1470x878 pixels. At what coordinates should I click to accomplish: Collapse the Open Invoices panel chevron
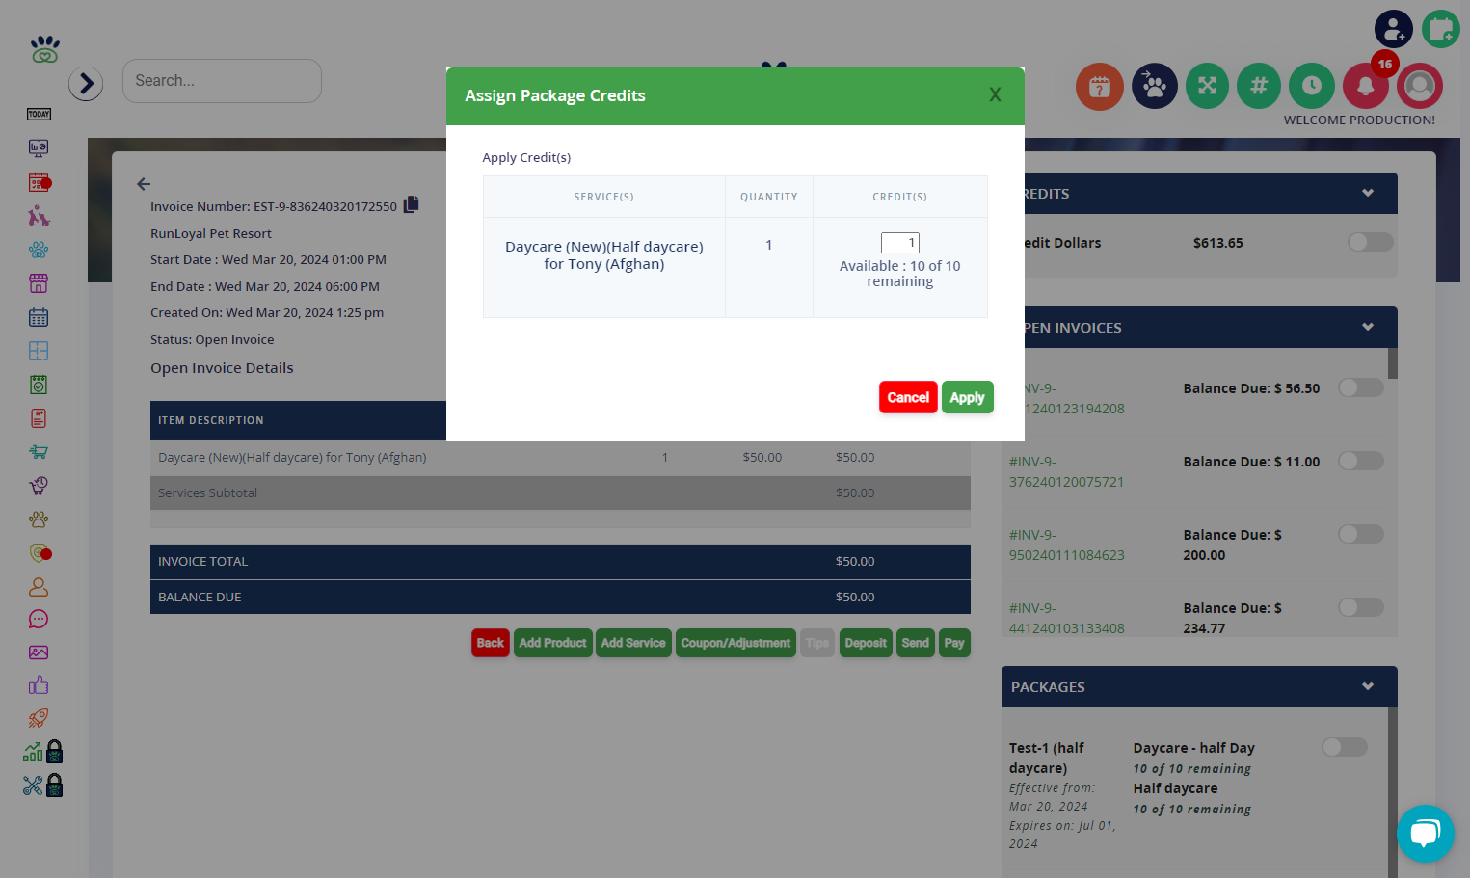tap(1368, 327)
